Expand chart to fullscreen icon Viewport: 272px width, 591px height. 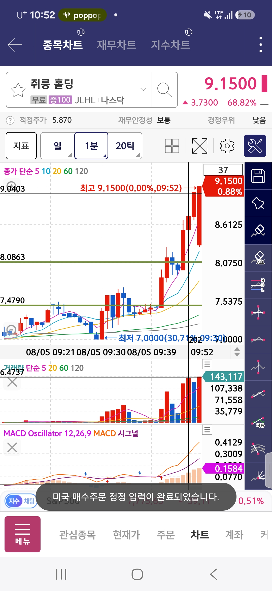pos(200,146)
